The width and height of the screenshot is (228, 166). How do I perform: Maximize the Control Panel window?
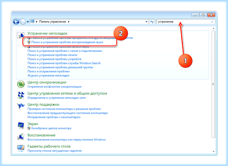click(203, 15)
